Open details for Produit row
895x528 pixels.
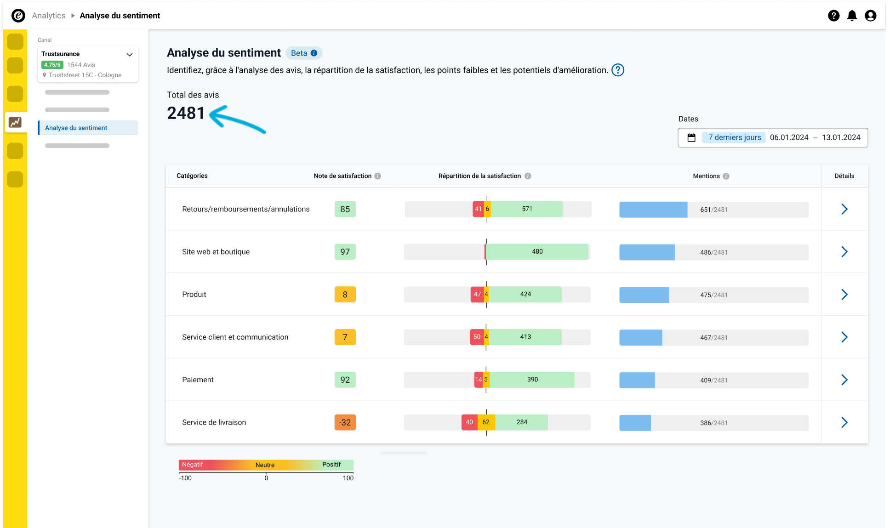(844, 295)
